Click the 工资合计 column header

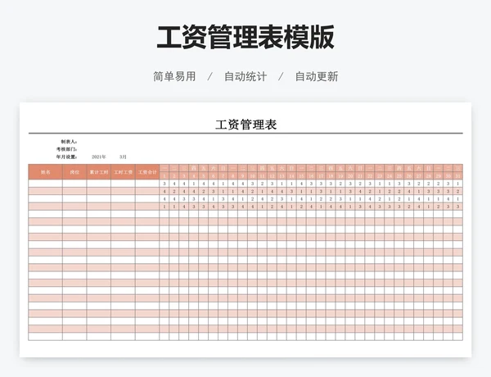pos(147,172)
